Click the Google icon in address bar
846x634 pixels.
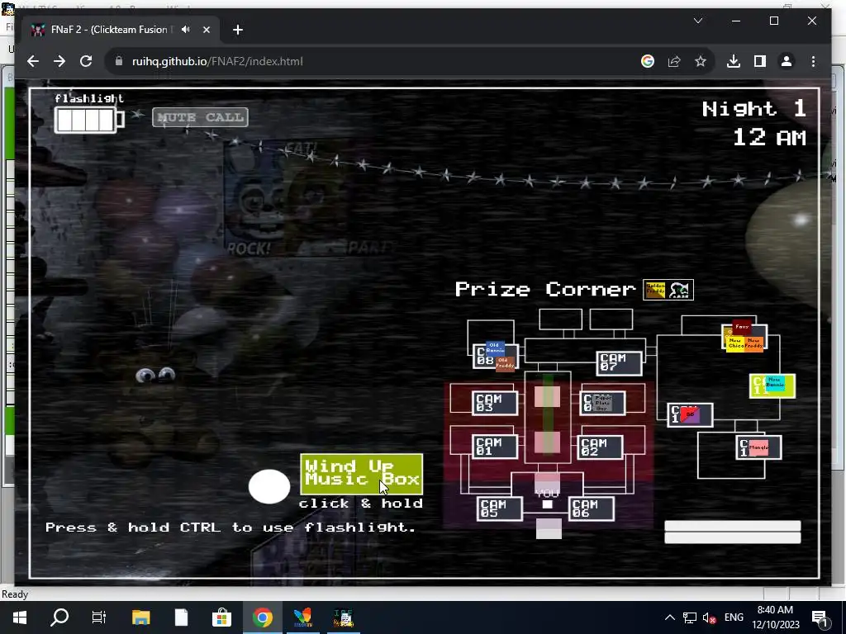[x=648, y=61]
